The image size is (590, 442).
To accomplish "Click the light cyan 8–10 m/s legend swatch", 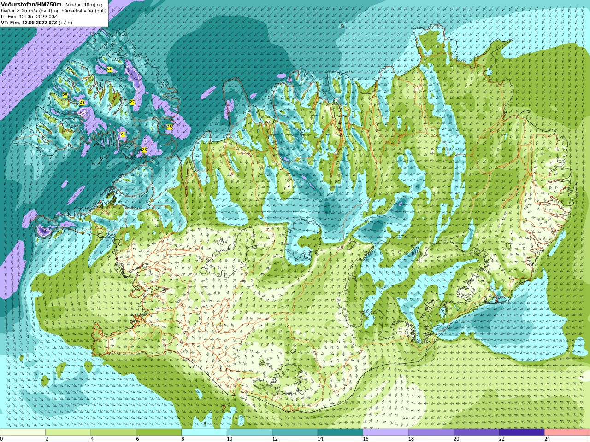I will point(204,432).
